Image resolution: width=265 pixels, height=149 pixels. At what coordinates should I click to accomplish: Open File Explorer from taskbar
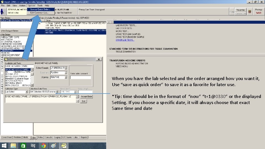[13, 146]
